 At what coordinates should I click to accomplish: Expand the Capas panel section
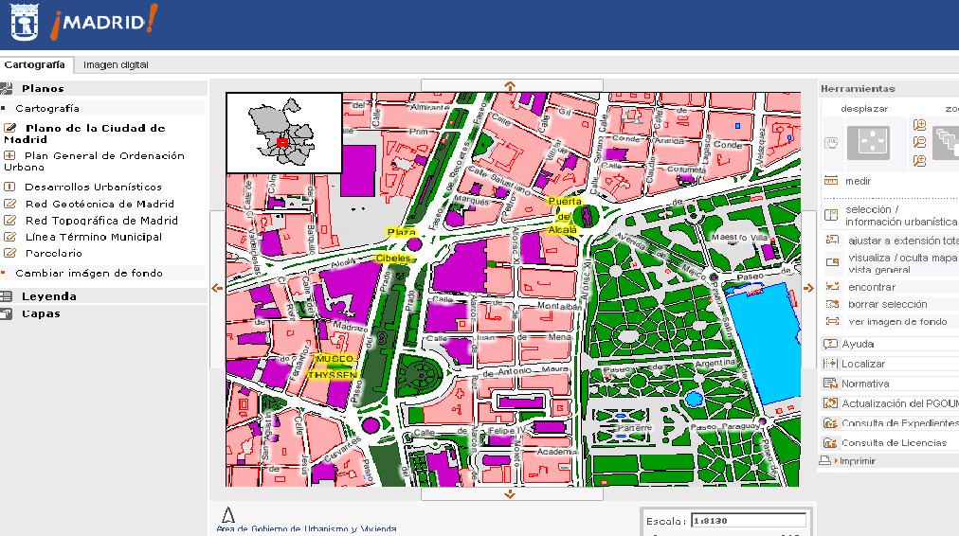click(41, 313)
